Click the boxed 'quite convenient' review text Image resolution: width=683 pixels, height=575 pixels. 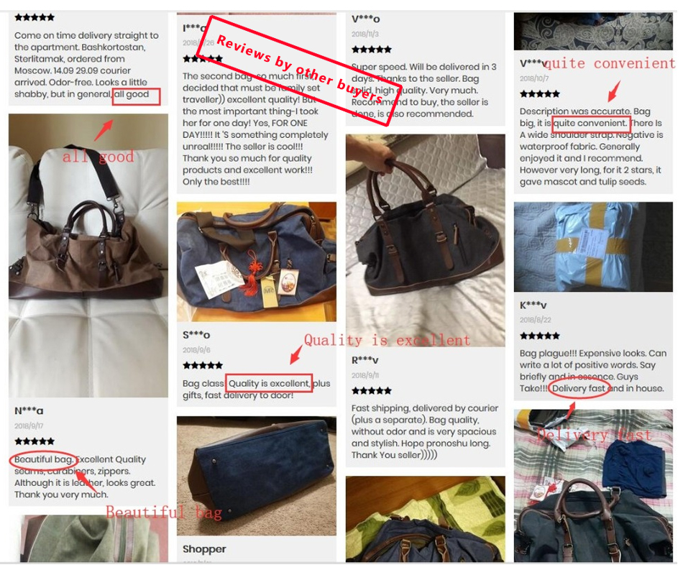pos(591,124)
